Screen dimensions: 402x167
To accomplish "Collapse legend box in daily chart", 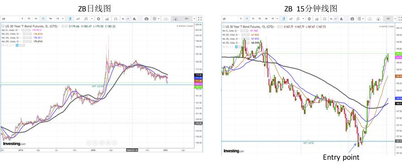I will (3, 26).
